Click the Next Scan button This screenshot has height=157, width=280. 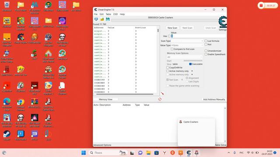tap(187, 28)
